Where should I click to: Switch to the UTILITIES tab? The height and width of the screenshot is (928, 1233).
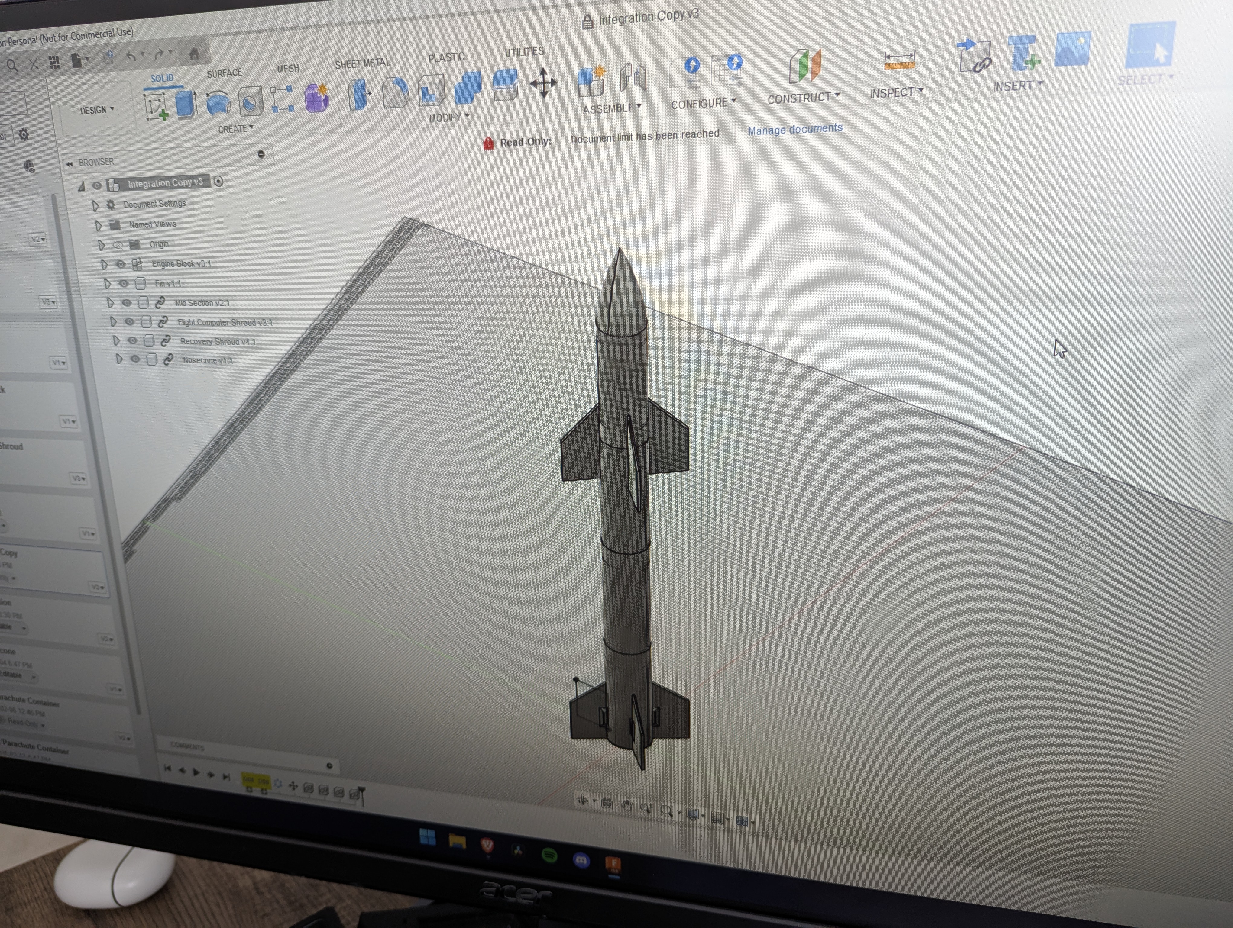pyautogui.click(x=524, y=52)
